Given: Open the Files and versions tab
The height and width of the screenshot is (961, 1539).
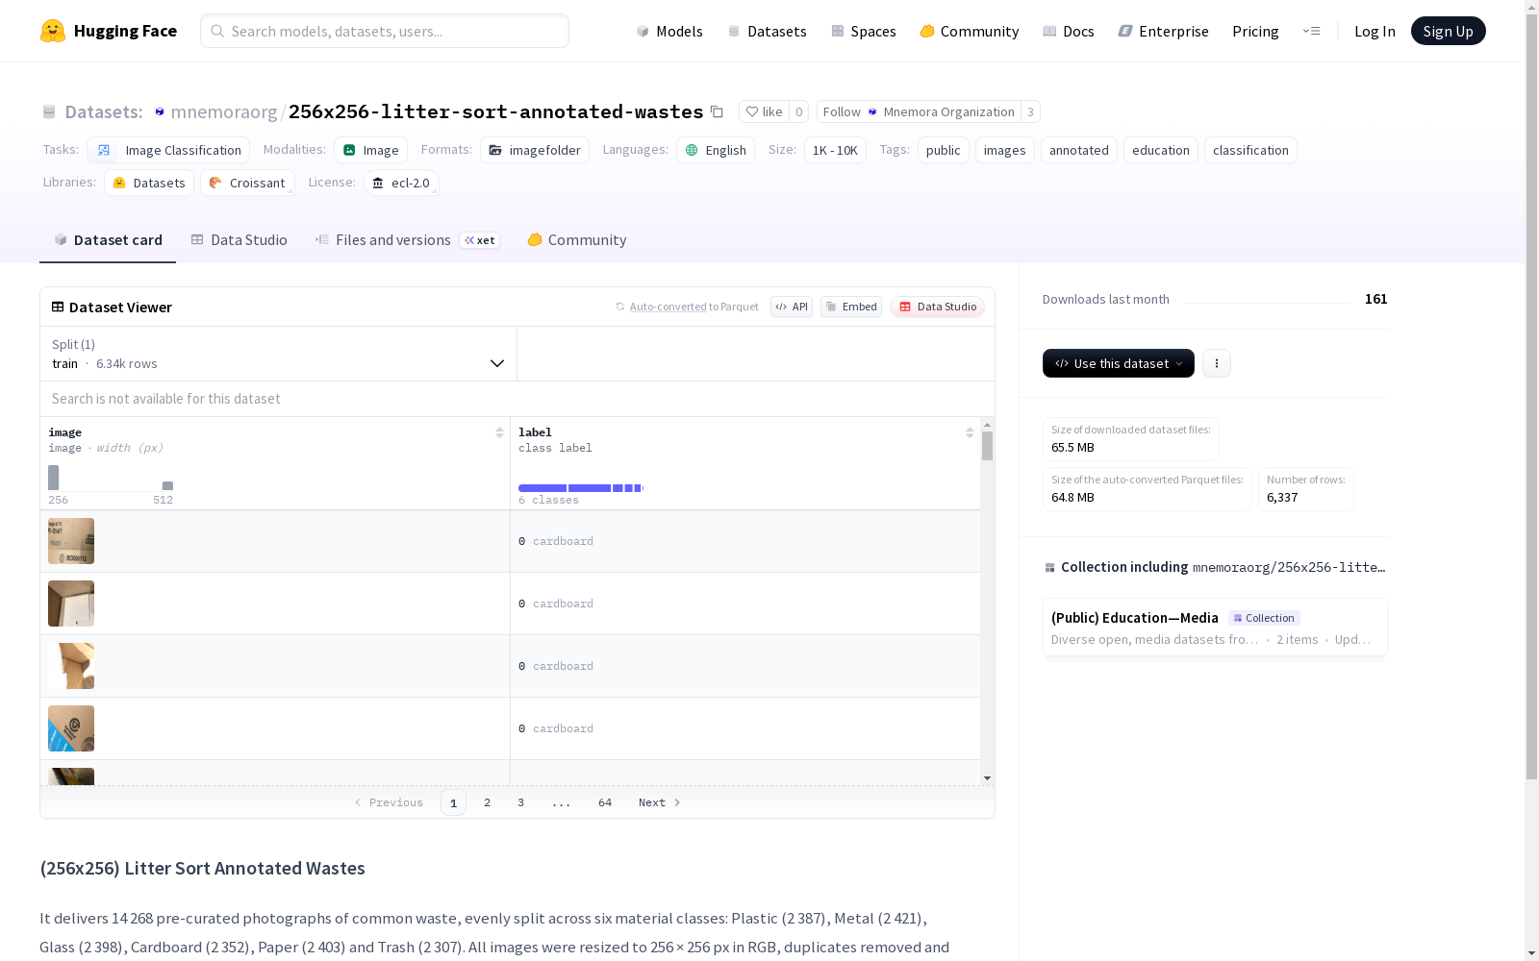Looking at the screenshot, I should [x=407, y=240].
